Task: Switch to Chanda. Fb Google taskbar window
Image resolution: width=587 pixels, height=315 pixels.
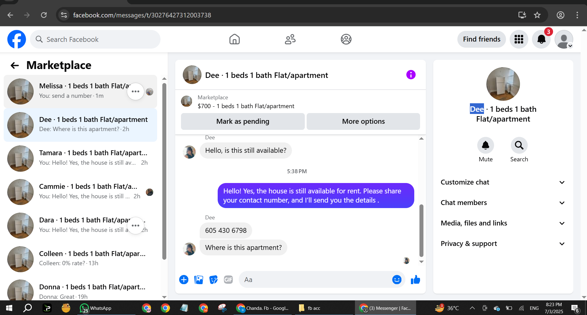Action: pyautogui.click(x=262, y=308)
